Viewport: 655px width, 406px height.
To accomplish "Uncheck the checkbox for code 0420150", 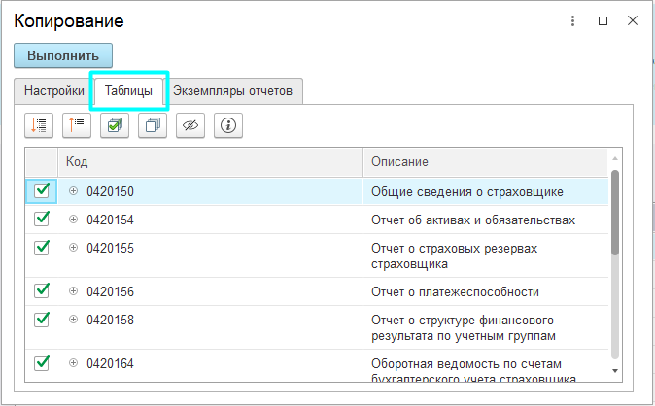I will [x=42, y=191].
